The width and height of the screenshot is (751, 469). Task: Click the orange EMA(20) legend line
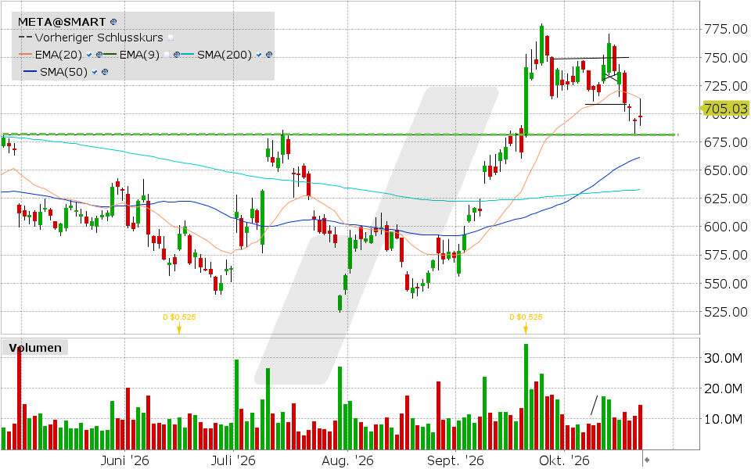25,54
